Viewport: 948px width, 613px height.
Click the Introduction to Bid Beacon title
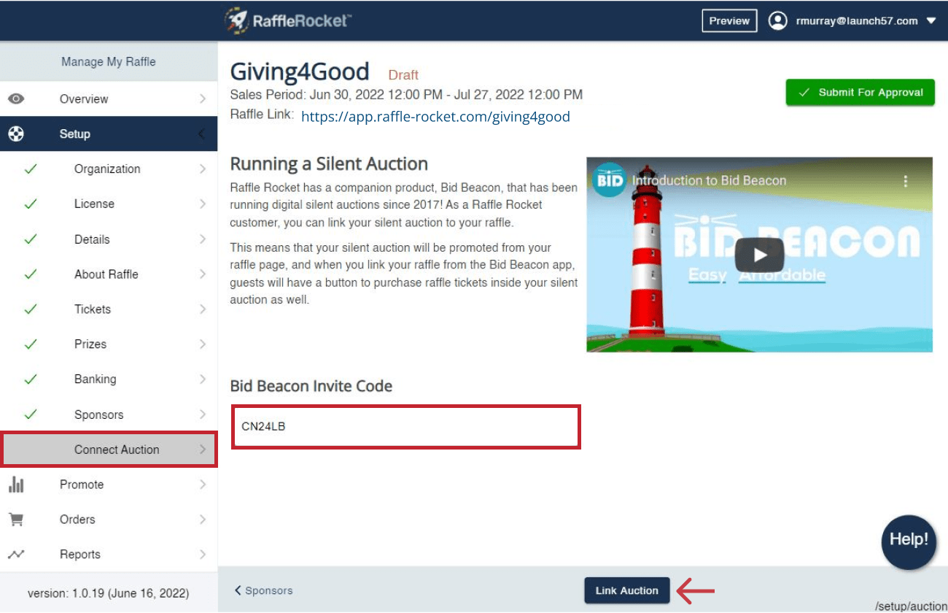[709, 181]
